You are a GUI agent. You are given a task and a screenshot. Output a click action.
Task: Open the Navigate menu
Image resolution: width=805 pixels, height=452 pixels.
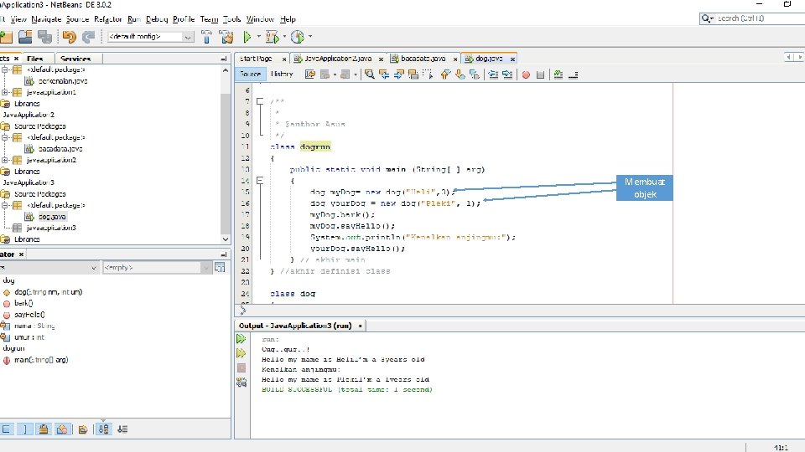(46, 19)
